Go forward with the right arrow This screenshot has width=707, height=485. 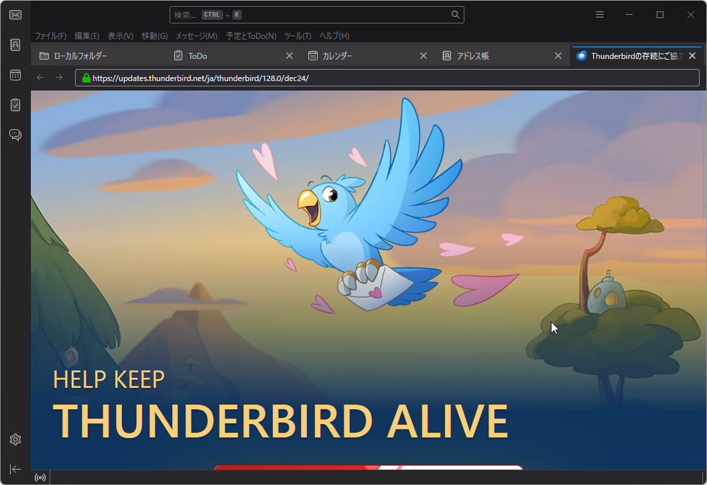click(x=59, y=78)
